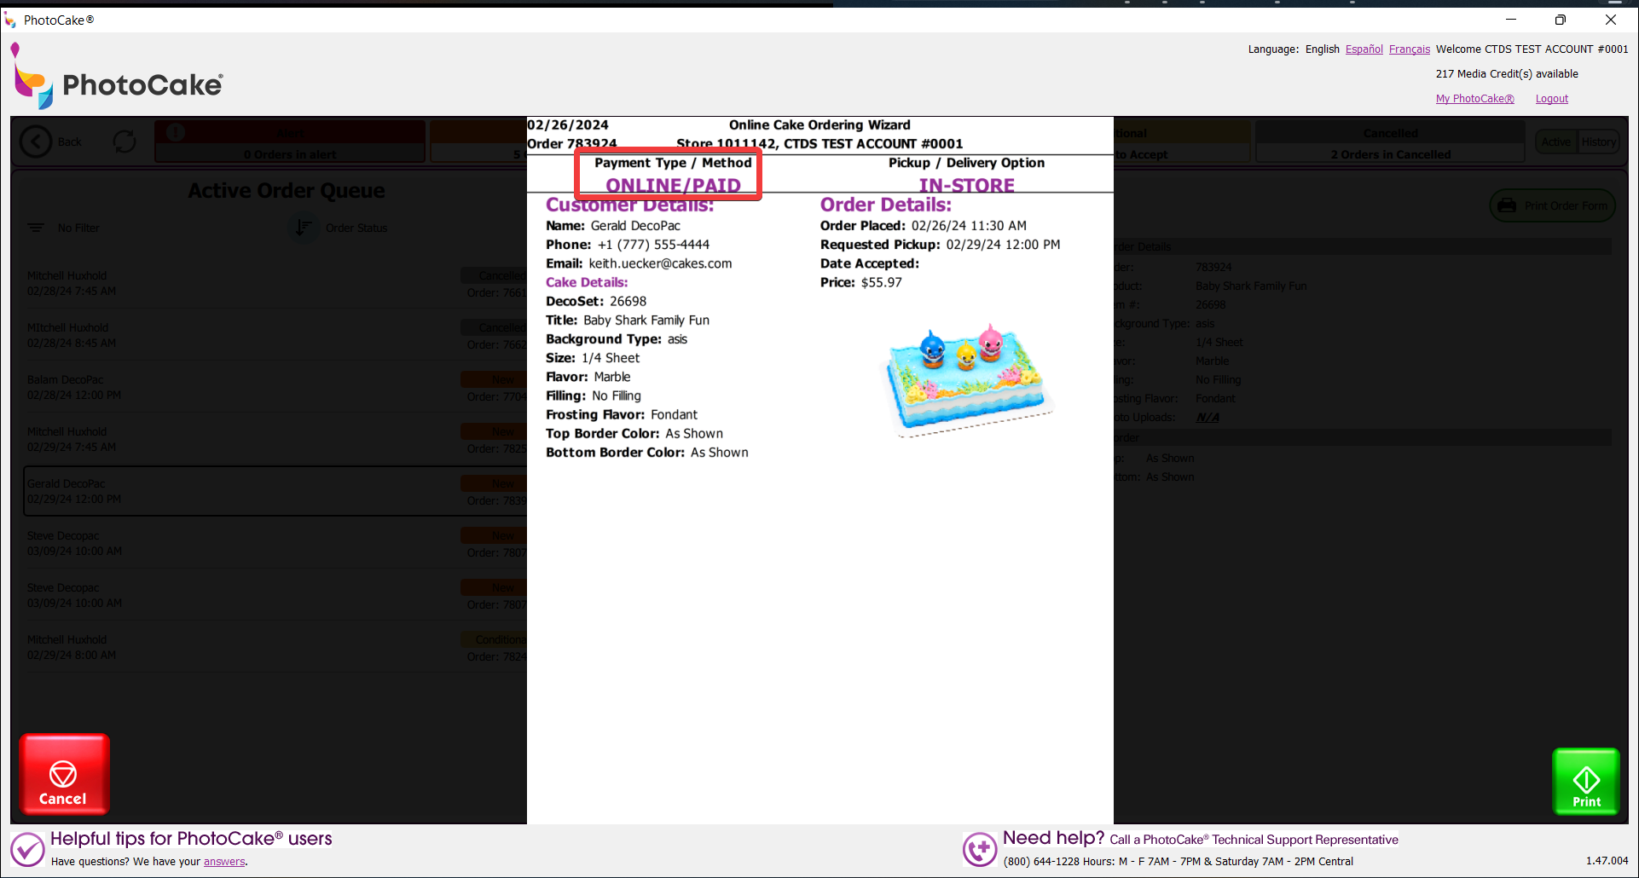Switch to the Active view
The width and height of the screenshot is (1639, 878).
point(1556,142)
